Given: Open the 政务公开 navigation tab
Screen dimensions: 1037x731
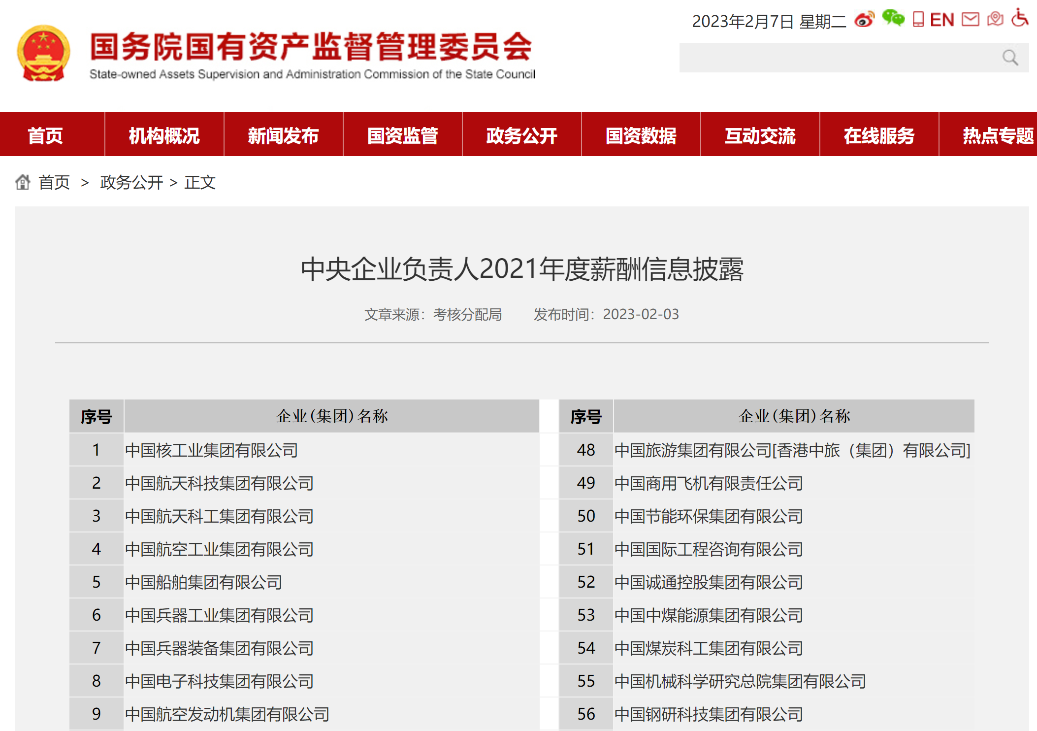Looking at the screenshot, I should 521,135.
